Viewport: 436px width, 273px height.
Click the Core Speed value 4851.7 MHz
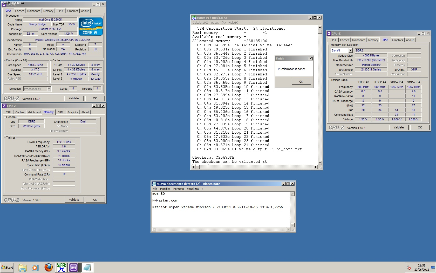[x=36, y=65]
